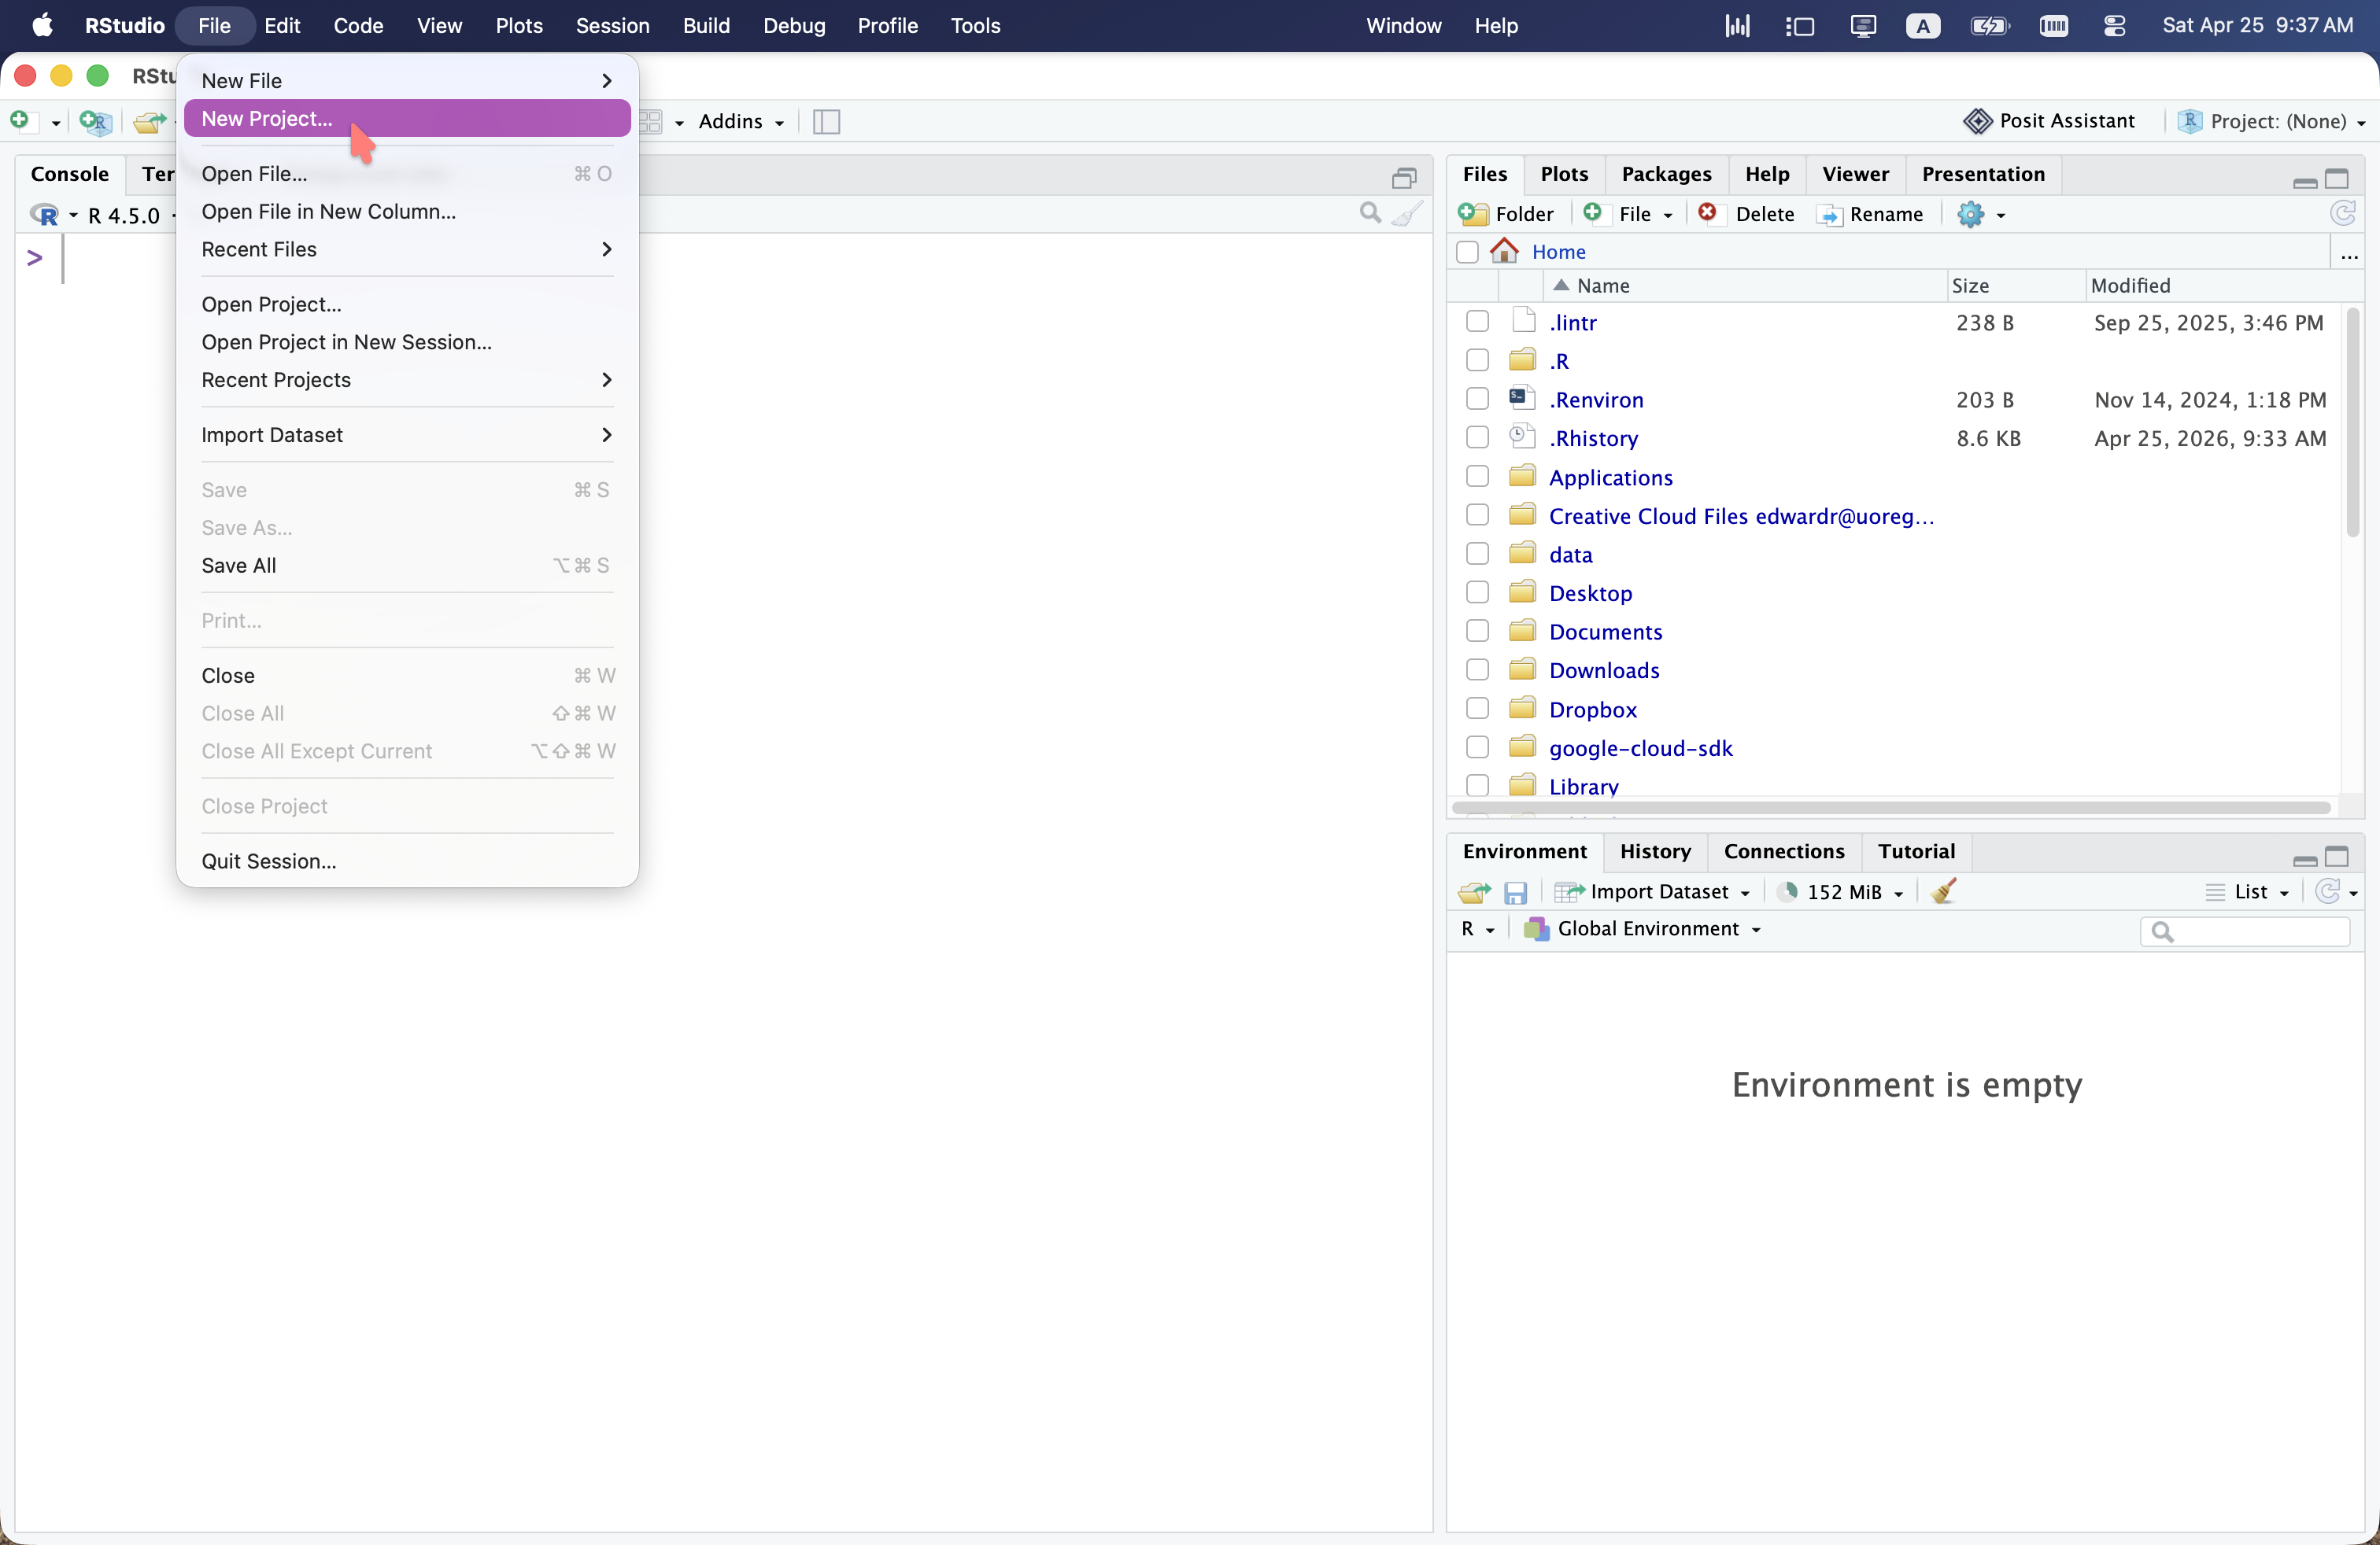Open the Documents folder link

(1605, 632)
